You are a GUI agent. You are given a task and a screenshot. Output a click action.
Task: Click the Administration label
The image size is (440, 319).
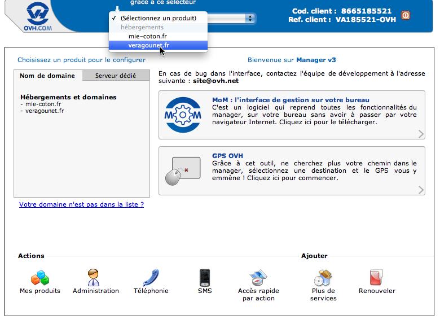pos(96,291)
